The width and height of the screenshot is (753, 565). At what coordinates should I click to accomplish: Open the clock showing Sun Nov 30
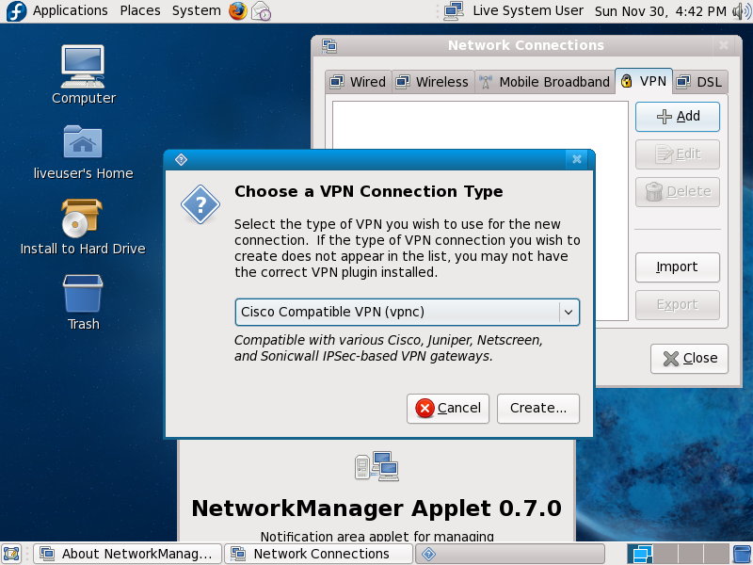point(661,11)
